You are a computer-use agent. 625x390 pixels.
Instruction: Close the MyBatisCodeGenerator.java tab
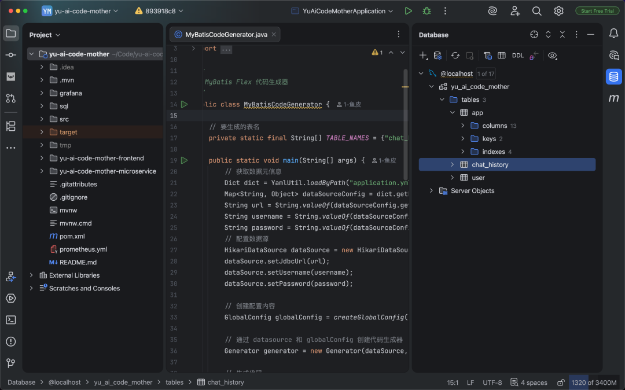(274, 35)
